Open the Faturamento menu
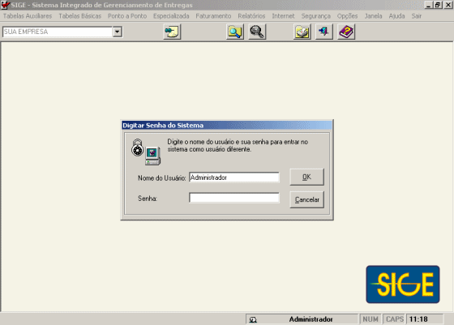 (x=213, y=16)
